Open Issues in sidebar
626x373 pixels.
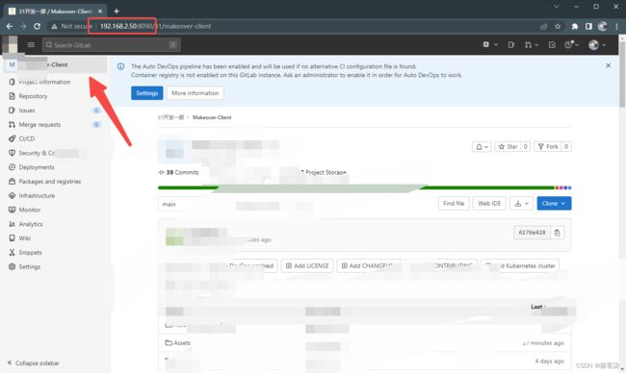pos(27,111)
